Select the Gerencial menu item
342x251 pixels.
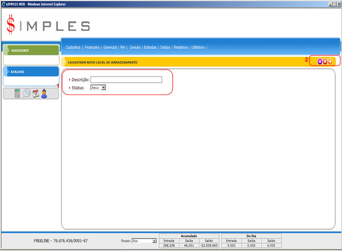(x=110, y=47)
